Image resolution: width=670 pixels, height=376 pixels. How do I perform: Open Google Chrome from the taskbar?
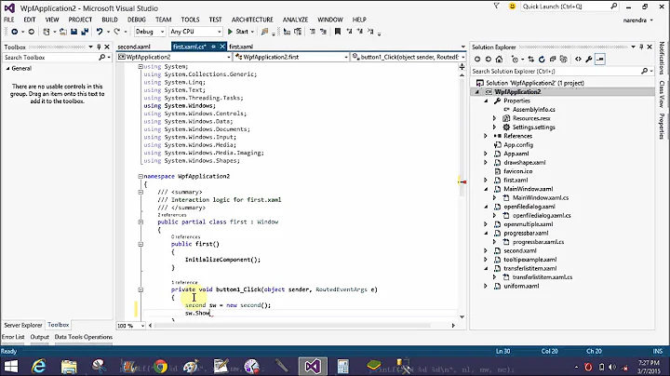(x=161, y=366)
